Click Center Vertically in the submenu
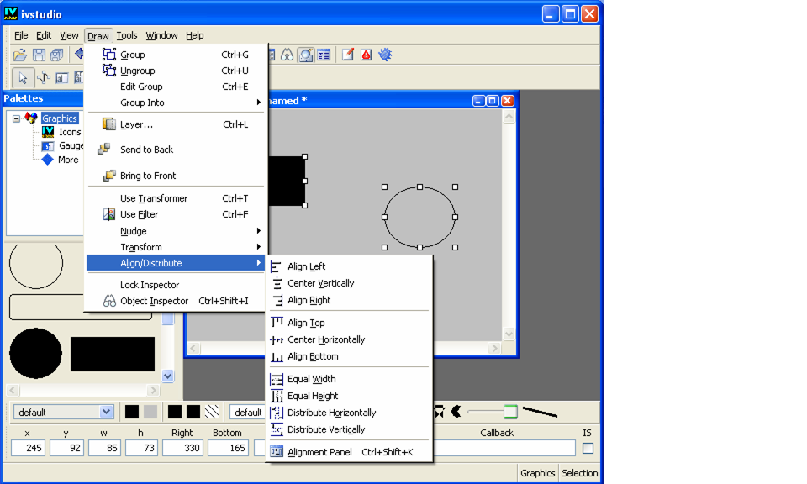This screenshot has width=807, height=484. [x=320, y=283]
